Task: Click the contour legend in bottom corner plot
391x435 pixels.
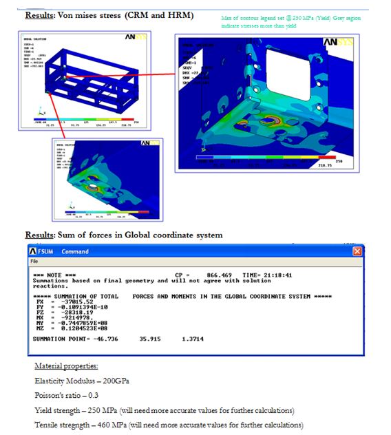Action: coord(107,212)
